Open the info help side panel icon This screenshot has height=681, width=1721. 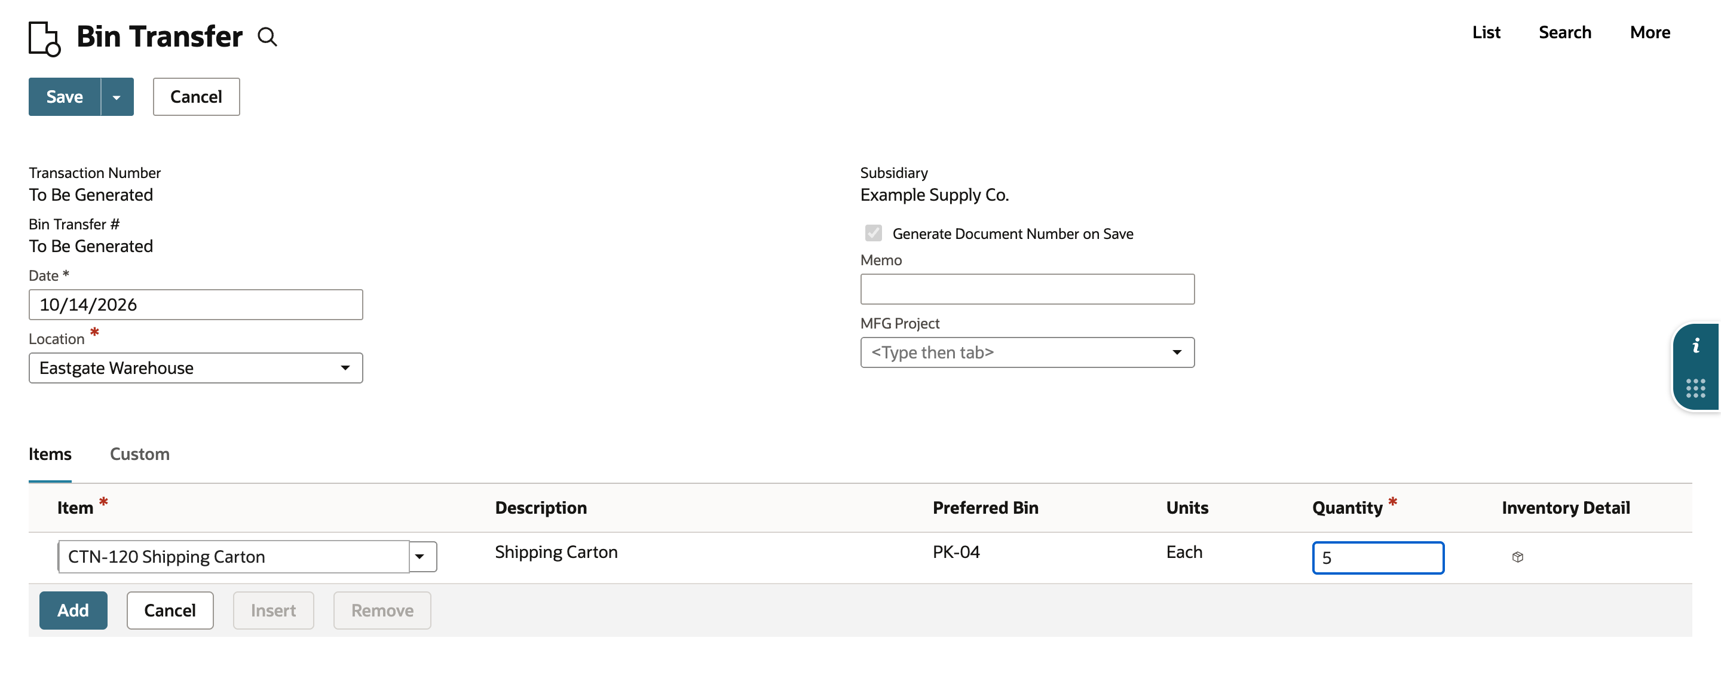[x=1696, y=345]
